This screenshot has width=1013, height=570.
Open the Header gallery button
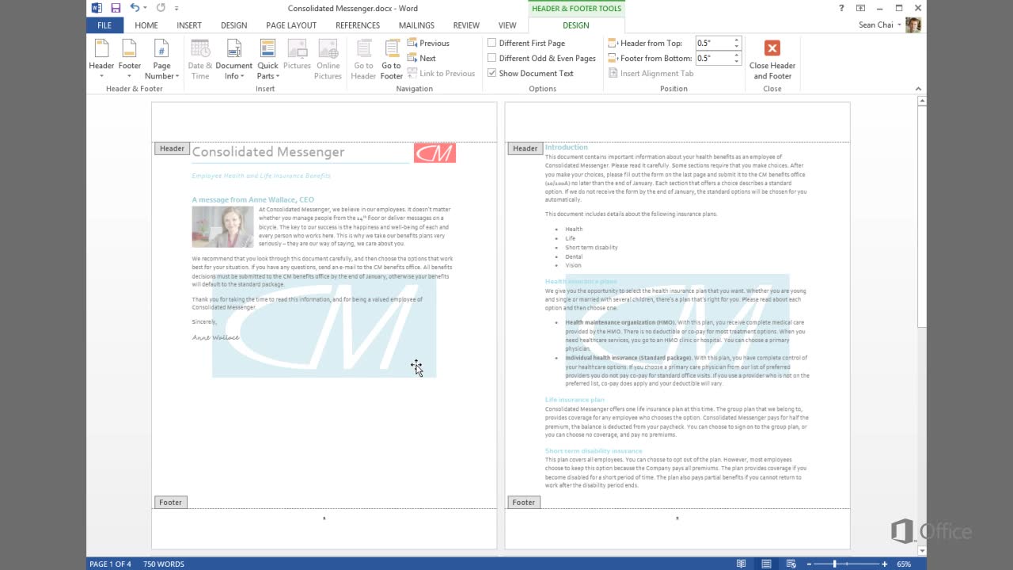pos(101,59)
